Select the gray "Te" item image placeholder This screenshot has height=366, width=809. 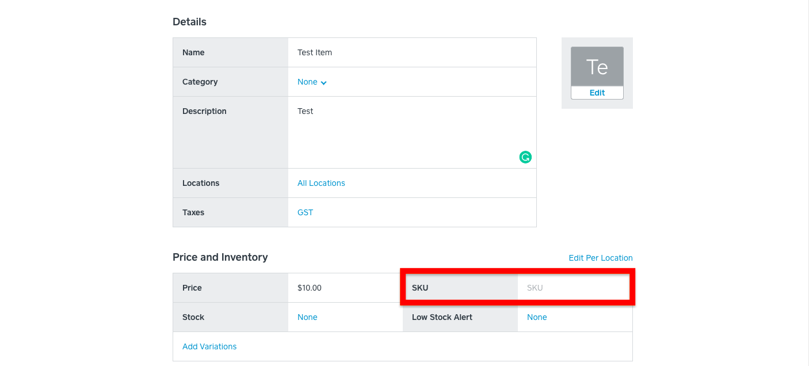coord(597,67)
